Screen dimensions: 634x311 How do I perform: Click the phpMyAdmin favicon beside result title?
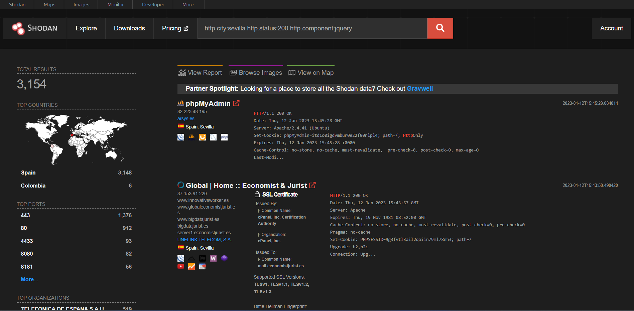[181, 103]
